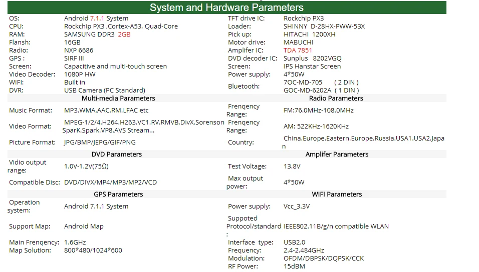Select the OFDM/DBPSK/DQPSK/CCK modulation value
Image resolution: width=479 pixels, height=272 pixels.
(x=324, y=258)
